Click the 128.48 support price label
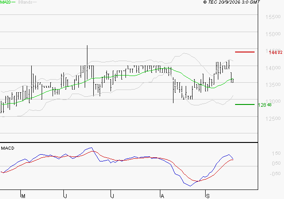Screen dimensions: 284x199 (x=265, y=105)
